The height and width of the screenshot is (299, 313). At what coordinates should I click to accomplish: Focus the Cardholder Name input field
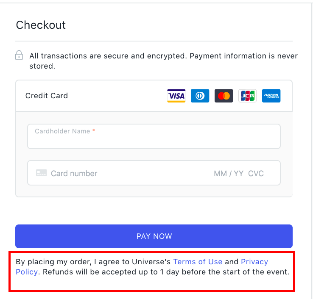click(x=154, y=140)
